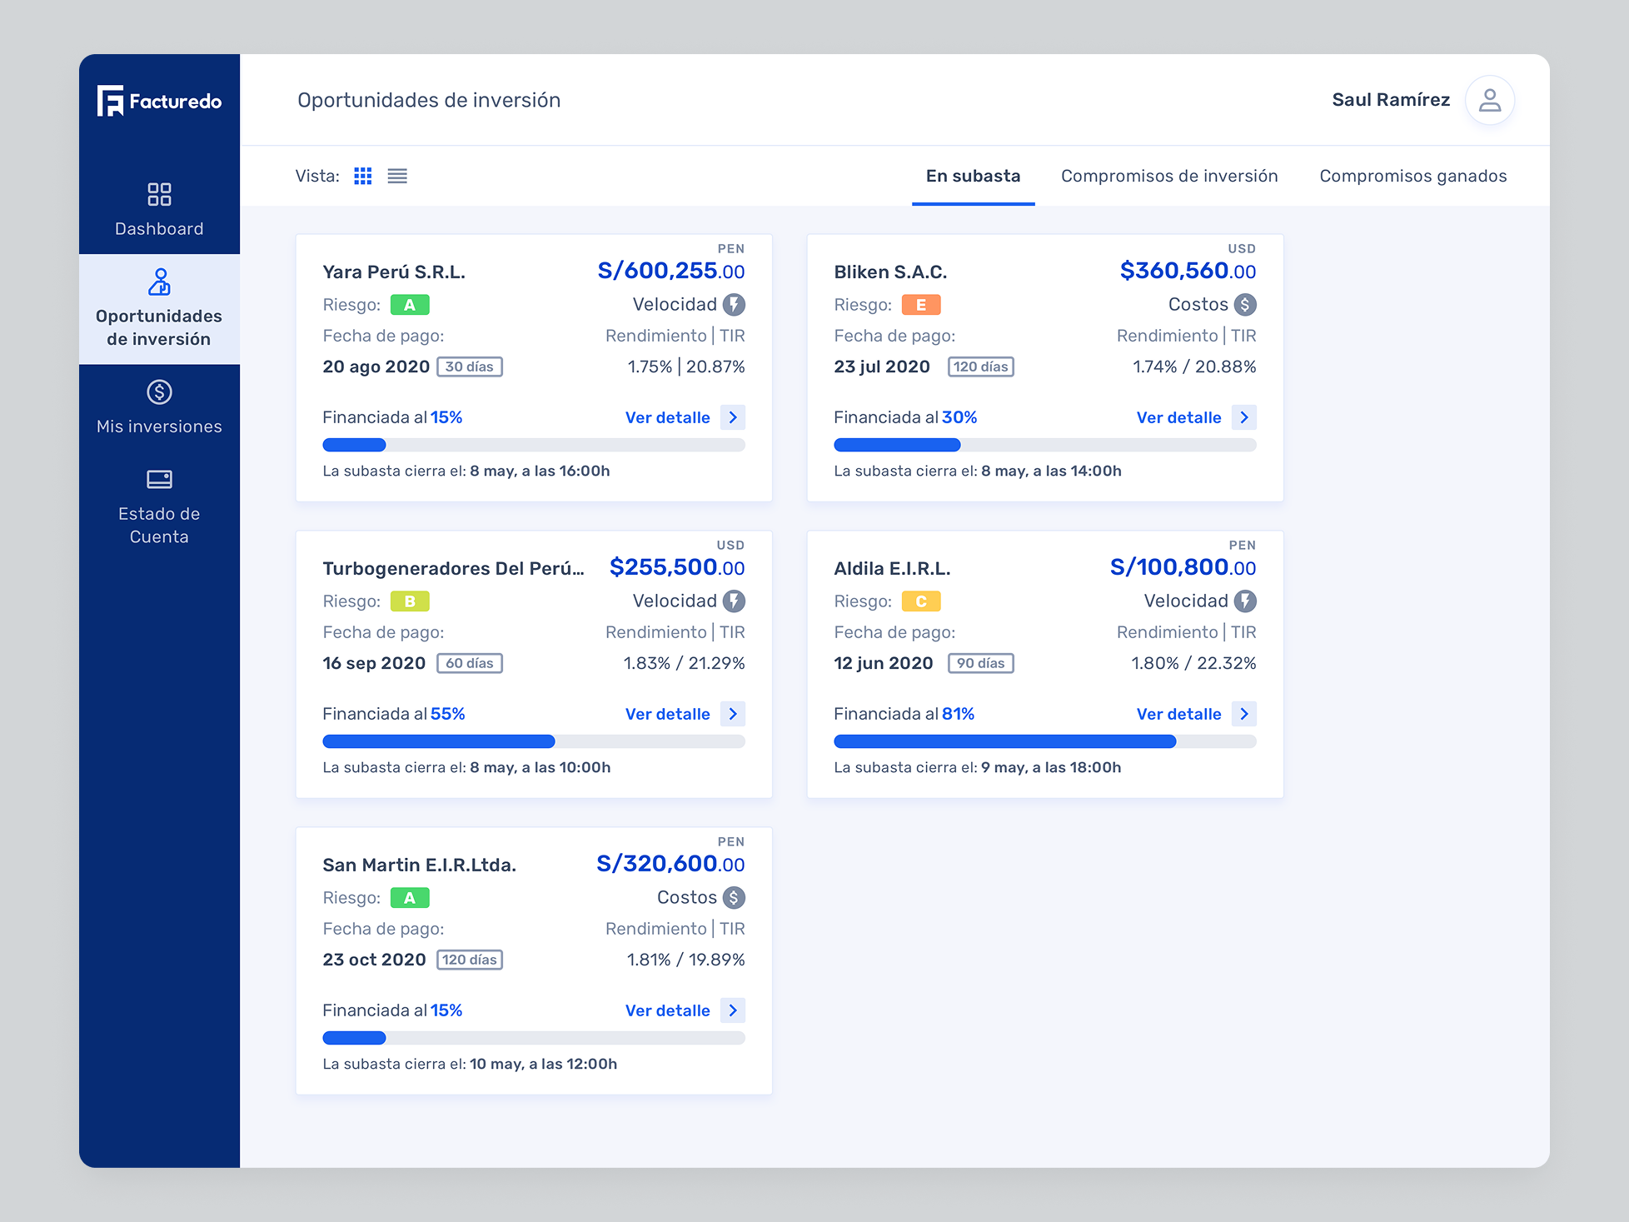This screenshot has height=1222, width=1629.
Task: Select the En subasta tab
Action: 973,176
